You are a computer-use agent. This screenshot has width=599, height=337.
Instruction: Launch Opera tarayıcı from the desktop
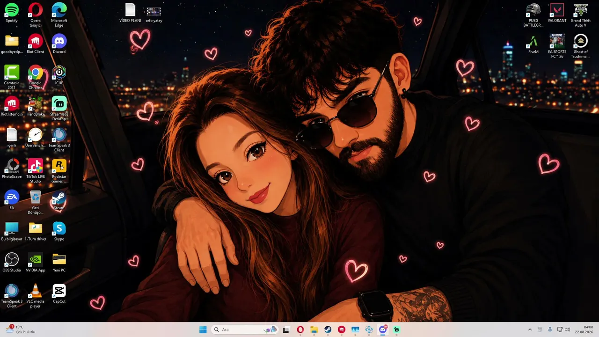point(36,15)
